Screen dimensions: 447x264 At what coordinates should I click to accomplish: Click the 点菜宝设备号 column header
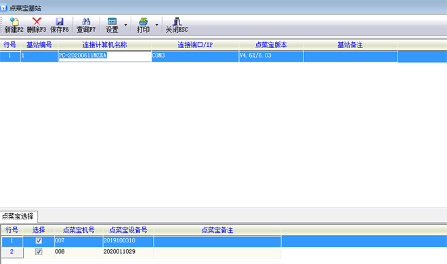point(128,230)
